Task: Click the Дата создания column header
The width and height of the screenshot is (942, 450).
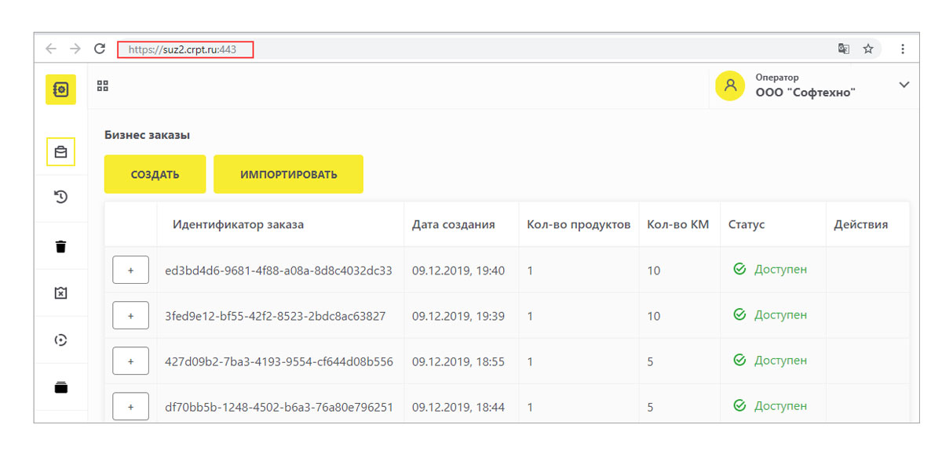Action: pos(453,224)
